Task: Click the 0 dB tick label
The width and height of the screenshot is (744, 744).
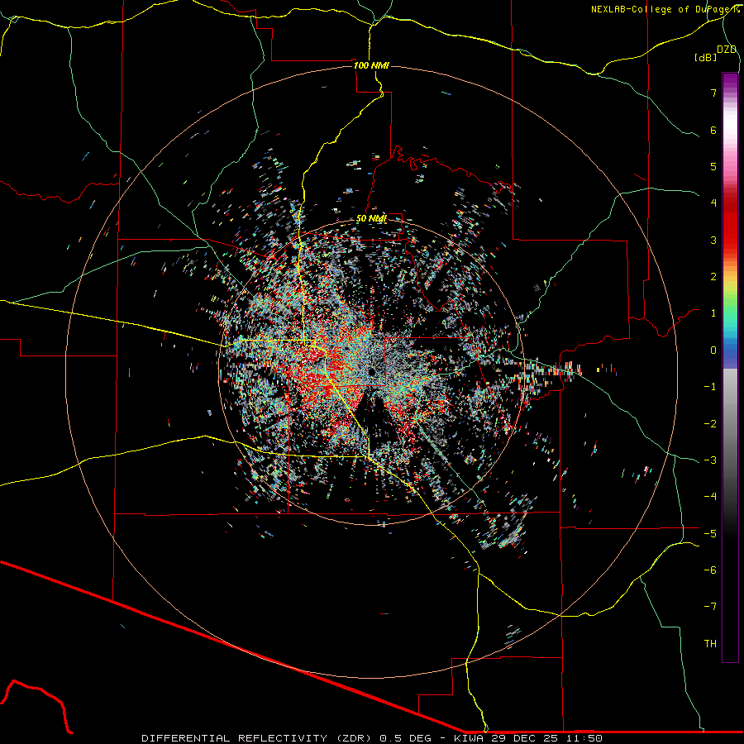Action: [x=713, y=351]
